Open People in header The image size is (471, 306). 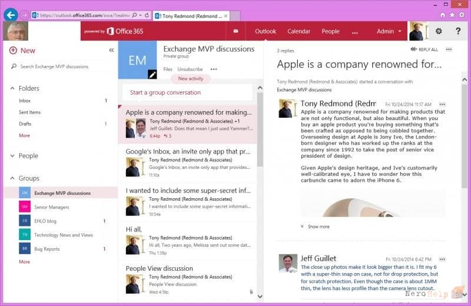[330, 31]
